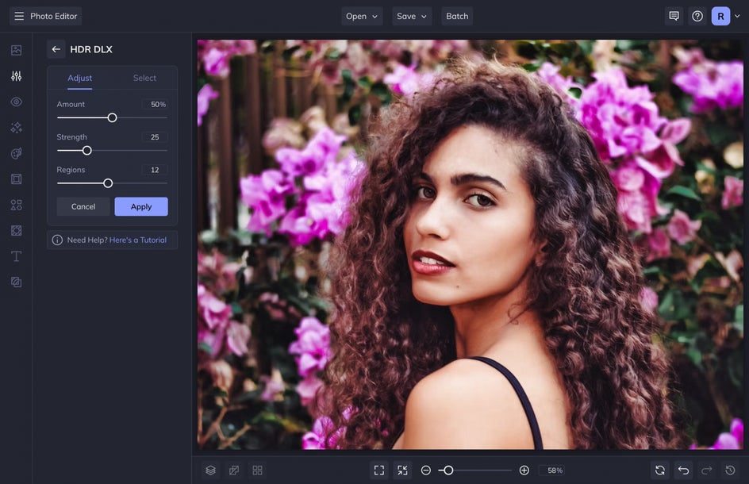This screenshot has width=749, height=484.
Task: Open the Artsy palette icon
Action: click(x=16, y=153)
